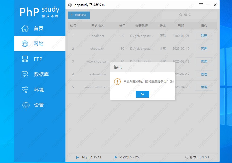Click the MySQL5.7.26 play triangle icon

116,157
